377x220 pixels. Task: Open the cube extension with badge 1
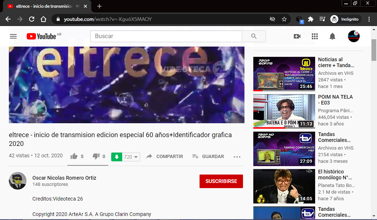(299, 19)
